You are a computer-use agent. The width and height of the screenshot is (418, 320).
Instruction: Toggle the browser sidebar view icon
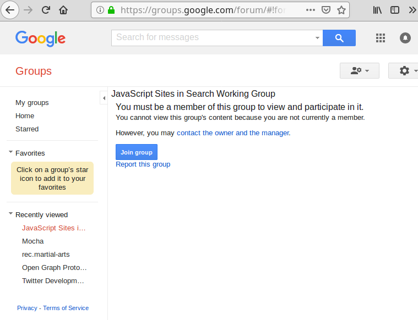394,10
